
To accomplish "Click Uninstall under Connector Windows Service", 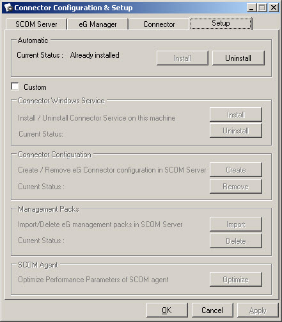I will [236, 131].
